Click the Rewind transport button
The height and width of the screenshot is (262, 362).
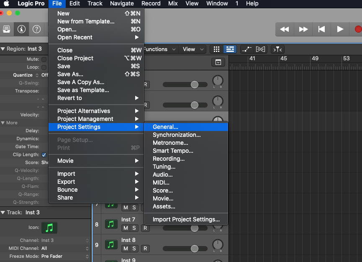[x=285, y=29]
